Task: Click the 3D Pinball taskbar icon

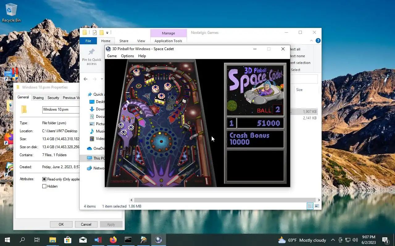Action: [x=158, y=240]
